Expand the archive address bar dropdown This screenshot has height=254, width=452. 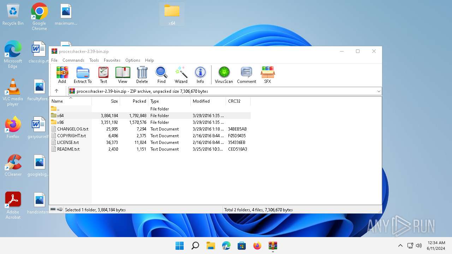(x=379, y=91)
